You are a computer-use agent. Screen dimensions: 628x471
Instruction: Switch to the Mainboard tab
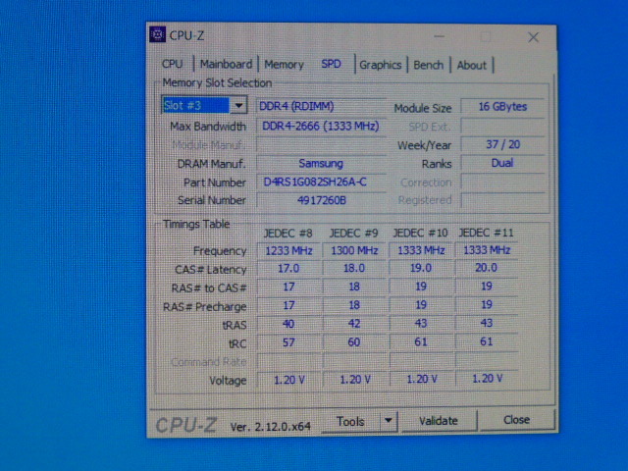coord(226,64)
